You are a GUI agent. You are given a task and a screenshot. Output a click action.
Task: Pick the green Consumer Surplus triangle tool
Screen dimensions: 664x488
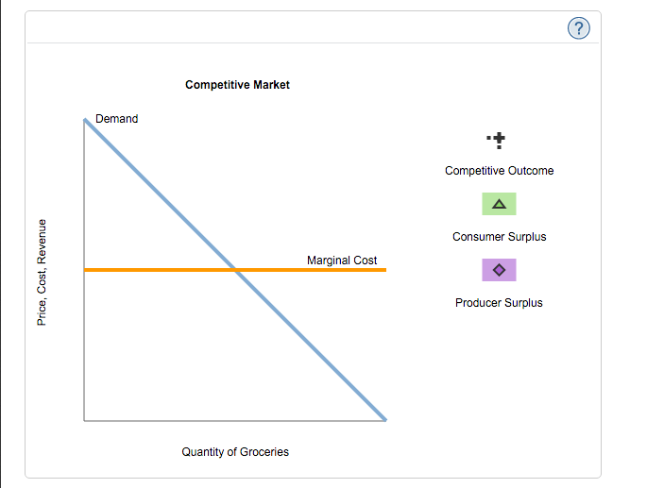[x=499, y=204]
